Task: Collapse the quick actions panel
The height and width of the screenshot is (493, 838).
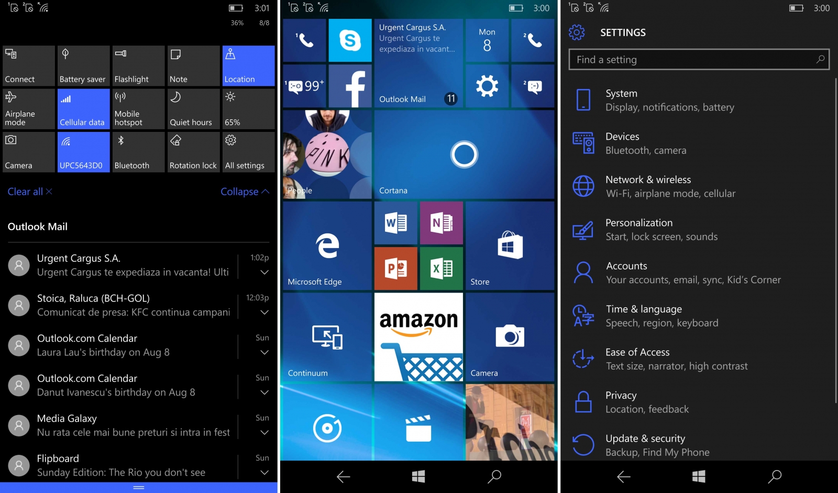Action: coord(245,192)
